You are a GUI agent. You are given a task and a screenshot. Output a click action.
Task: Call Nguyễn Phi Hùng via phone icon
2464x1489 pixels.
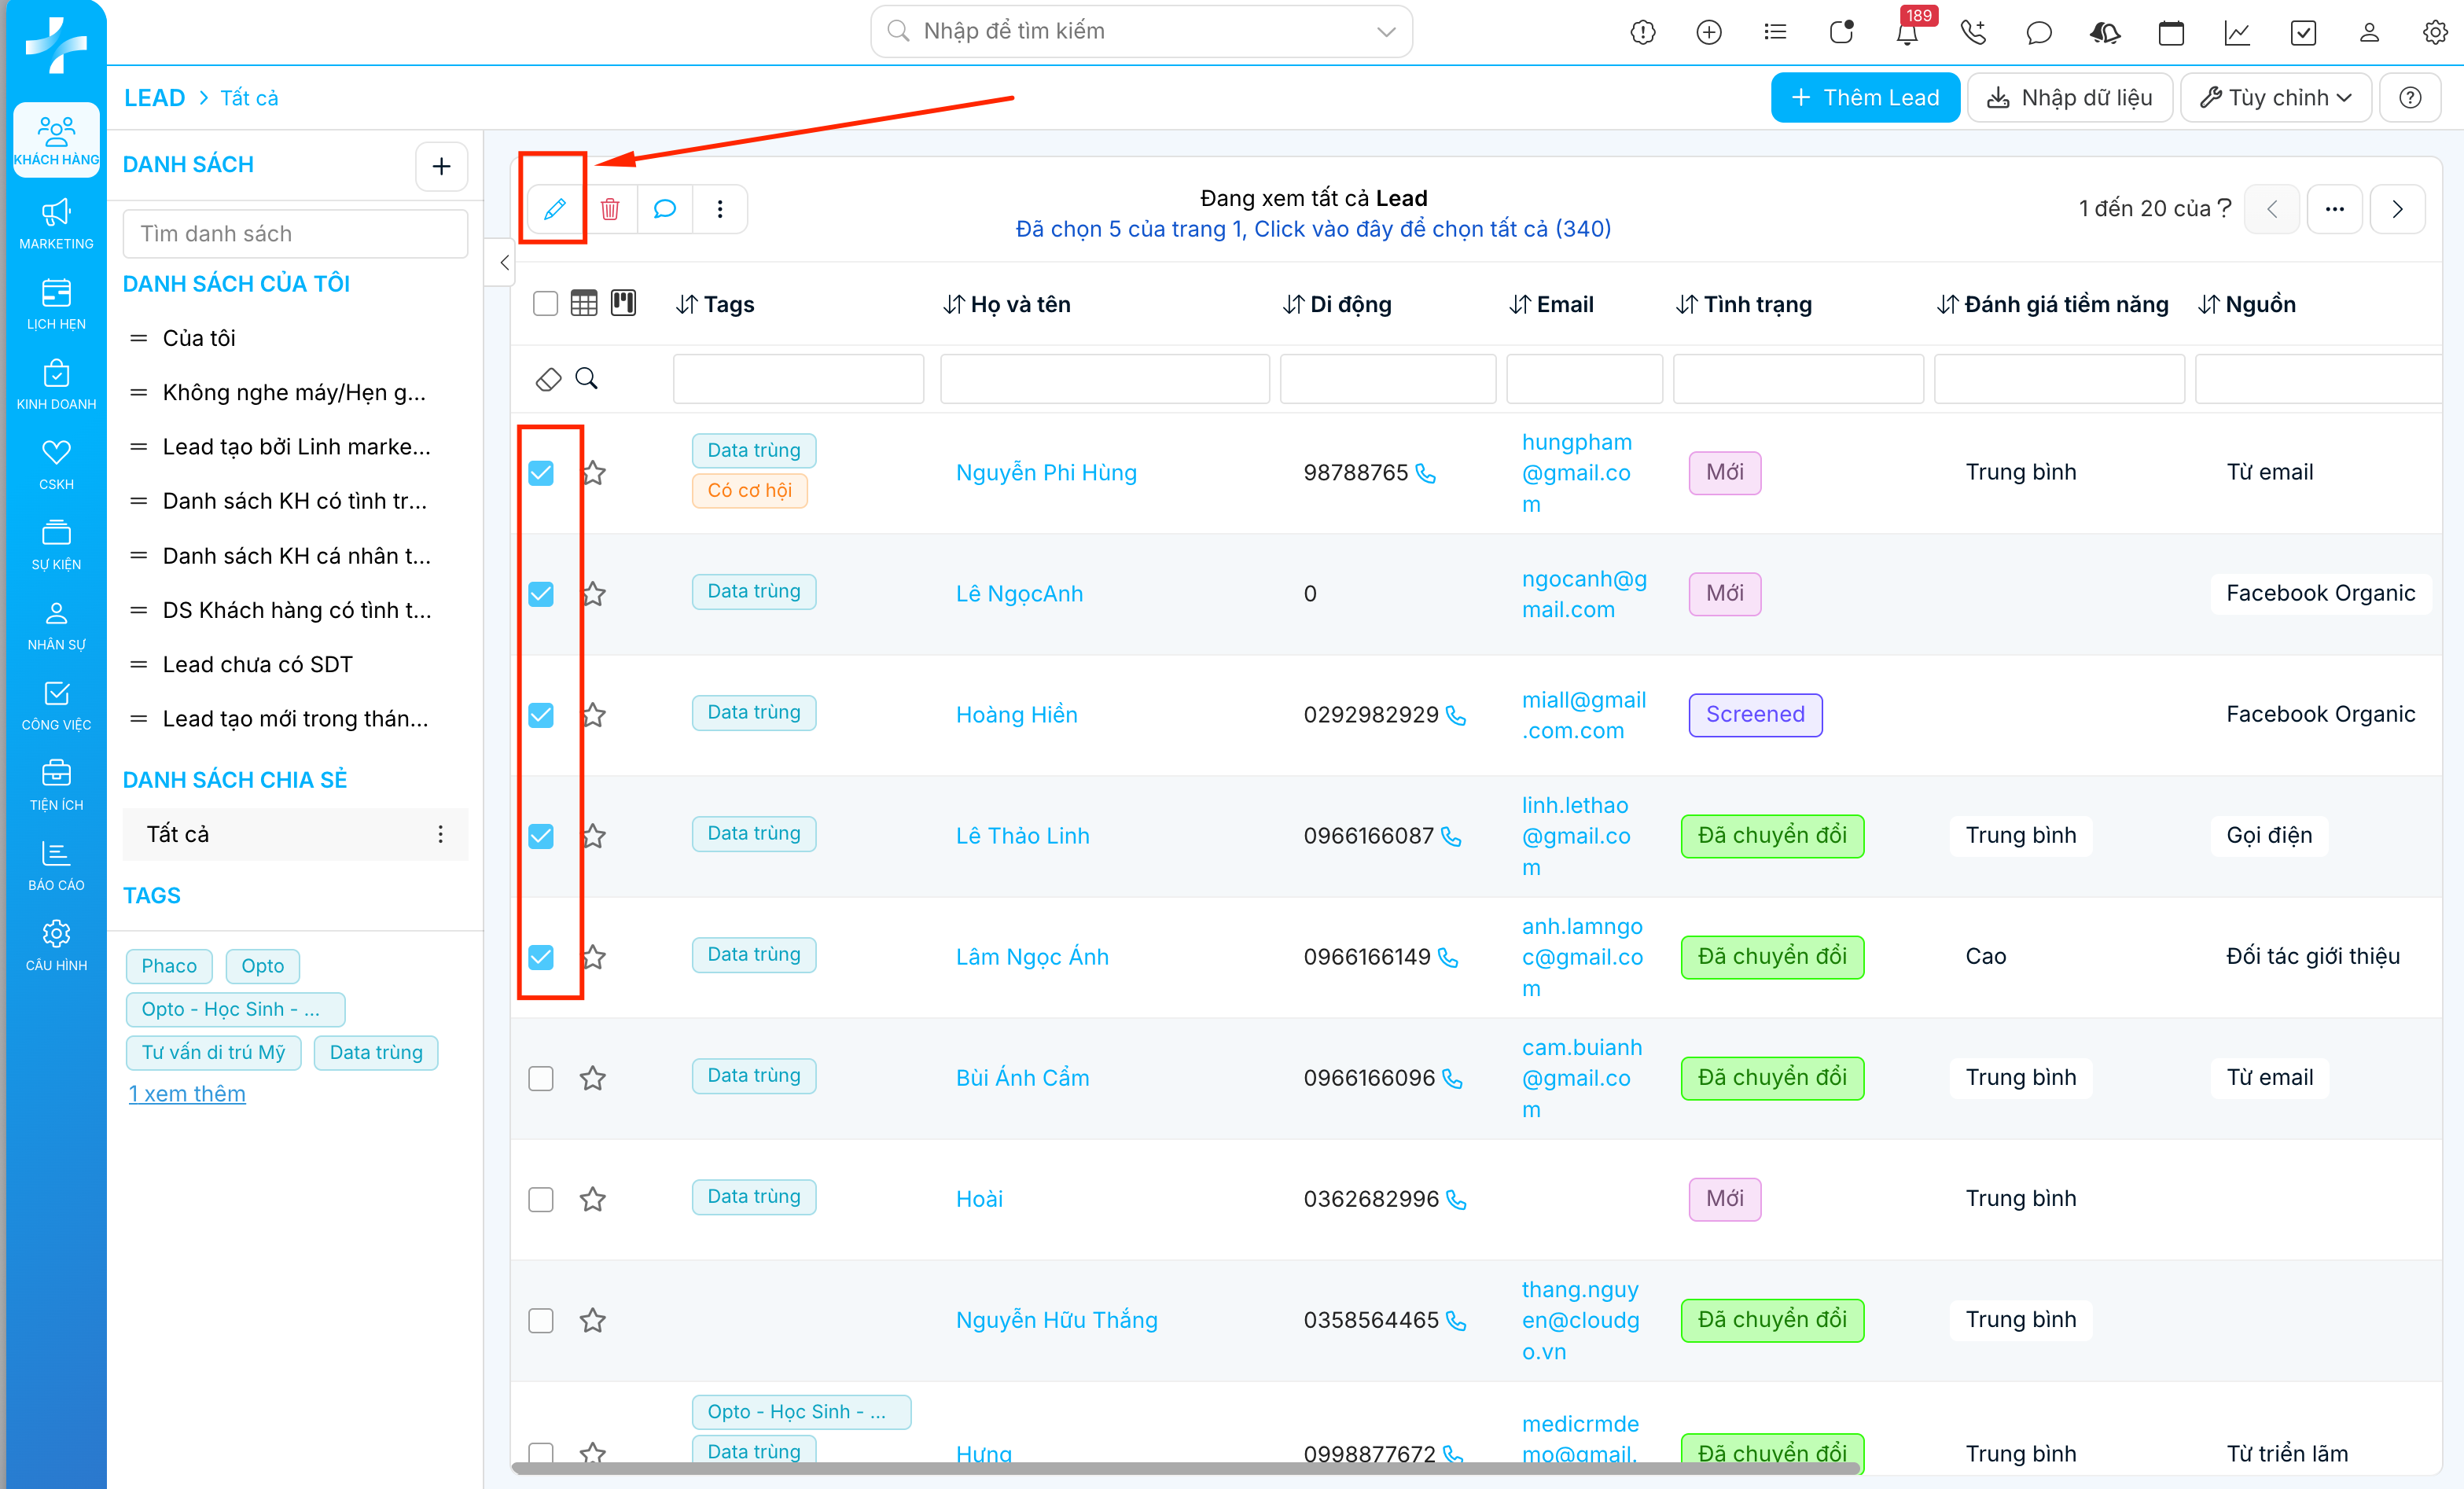1426,473
